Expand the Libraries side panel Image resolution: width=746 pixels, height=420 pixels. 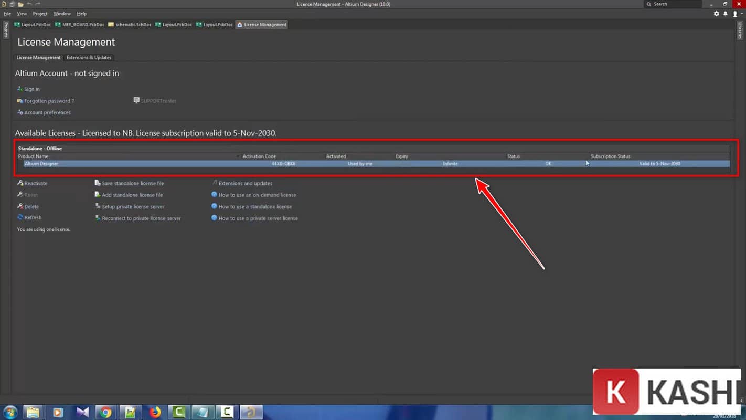(x=740, y=30)
